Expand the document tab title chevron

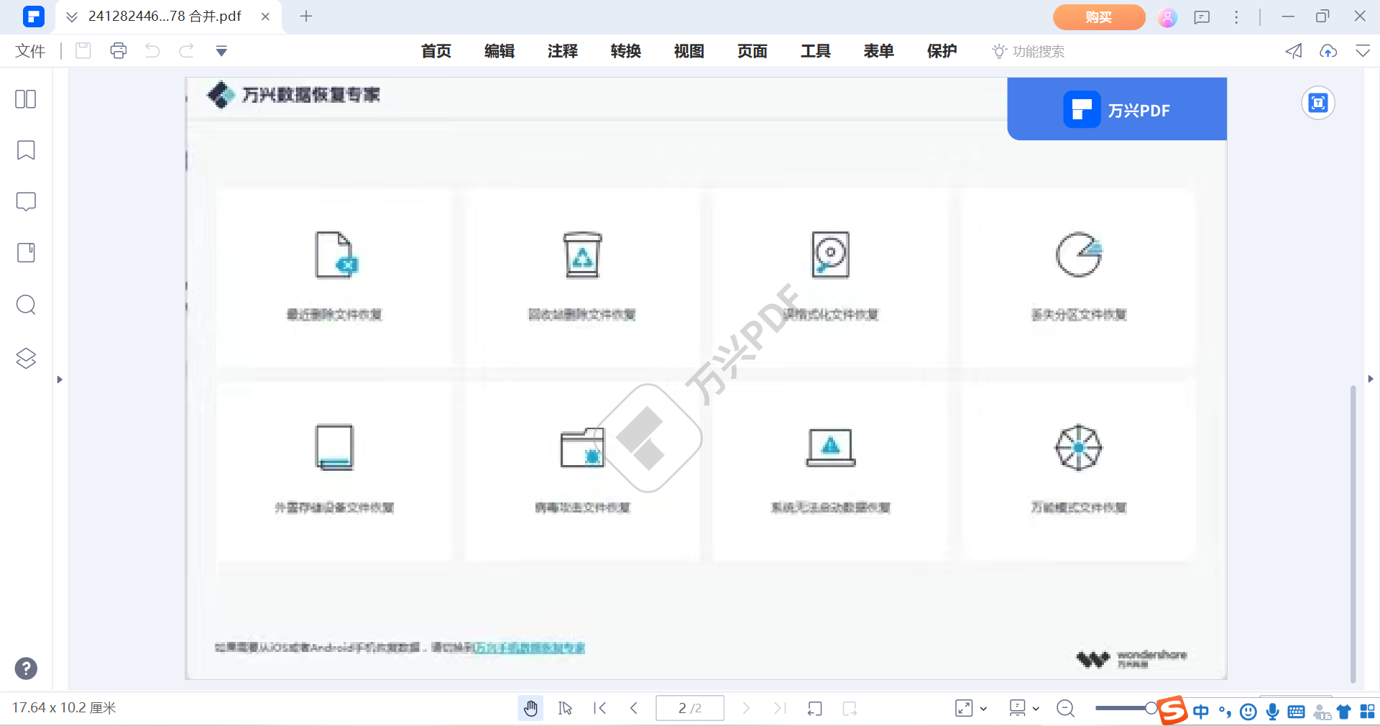pyautogui.click(x=71, y=16)
